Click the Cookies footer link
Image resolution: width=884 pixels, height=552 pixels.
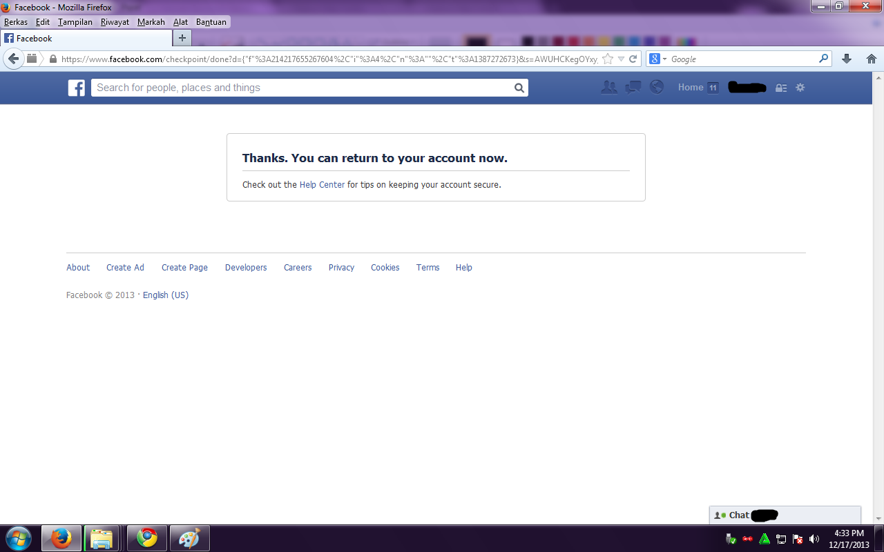385,268
